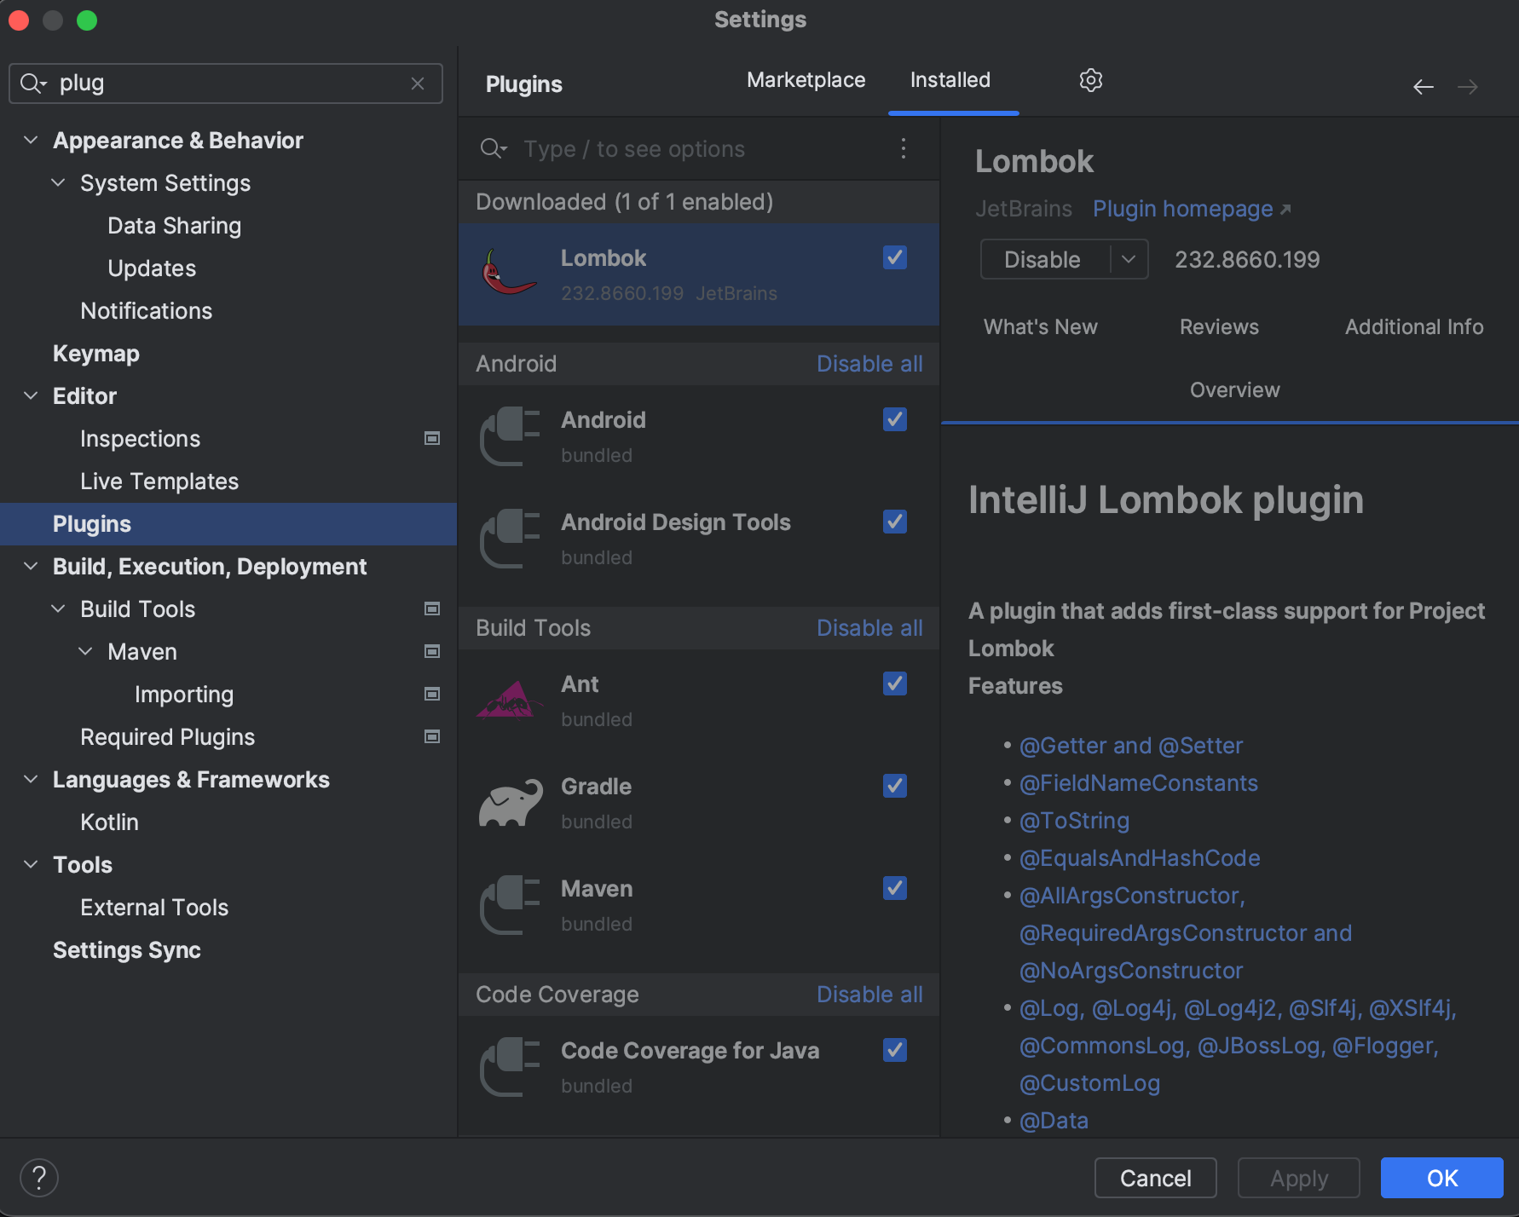Click the project-level icon beside Maven
The image size is (1519, 1217).
(432, 651)
